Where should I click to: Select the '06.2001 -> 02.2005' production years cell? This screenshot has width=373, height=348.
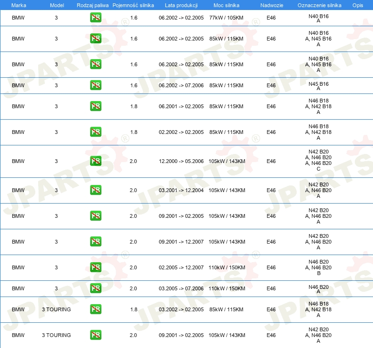click(181, 106)
